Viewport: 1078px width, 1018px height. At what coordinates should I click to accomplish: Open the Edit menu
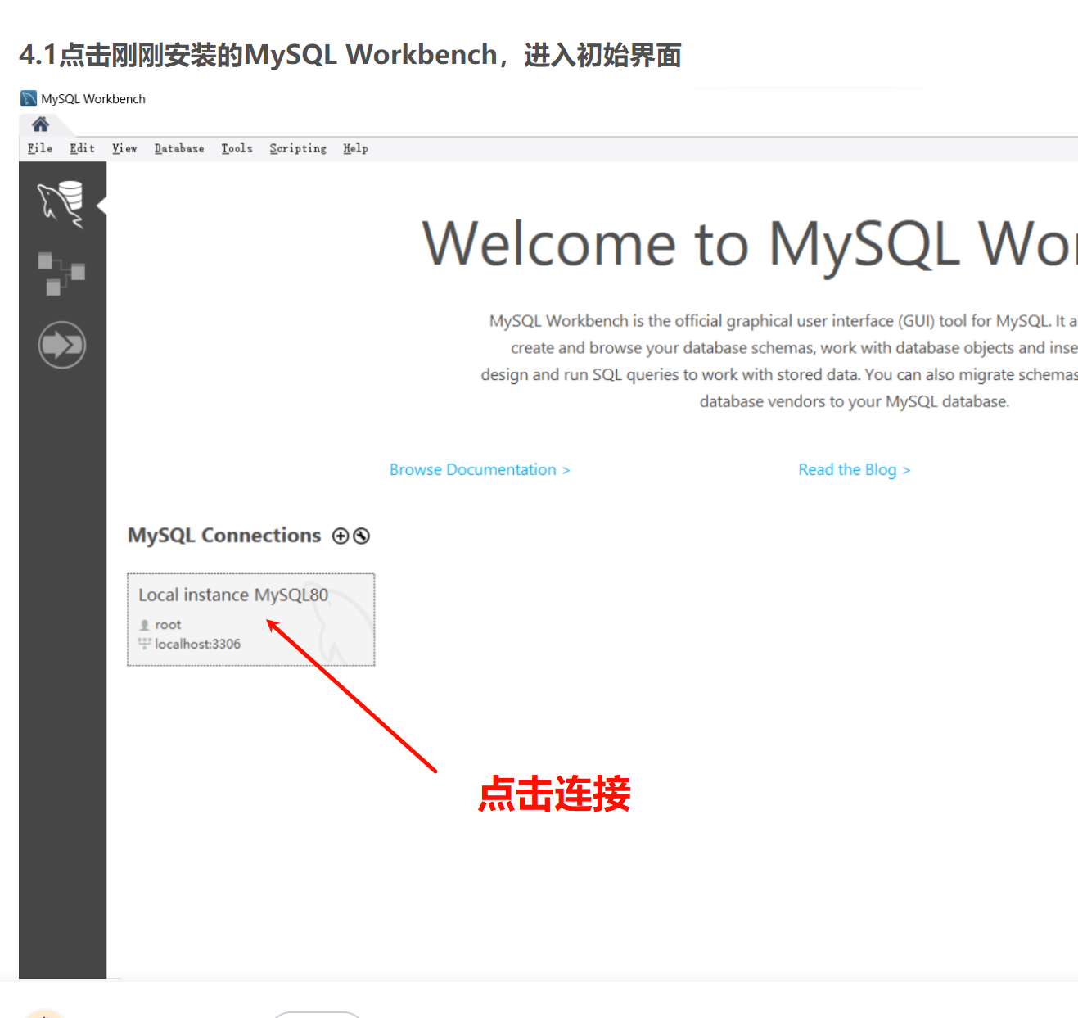point(82,148)
